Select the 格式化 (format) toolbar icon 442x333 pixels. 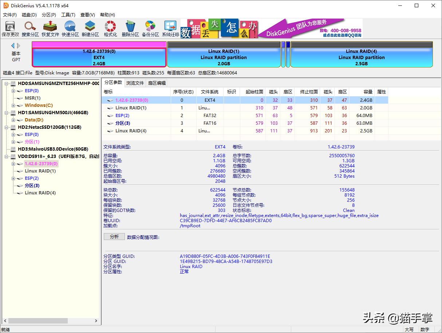(x=110, y=28)
